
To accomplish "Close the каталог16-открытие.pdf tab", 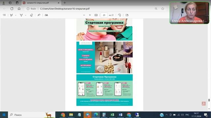I will pyautogui.click(x=59, y=3).
